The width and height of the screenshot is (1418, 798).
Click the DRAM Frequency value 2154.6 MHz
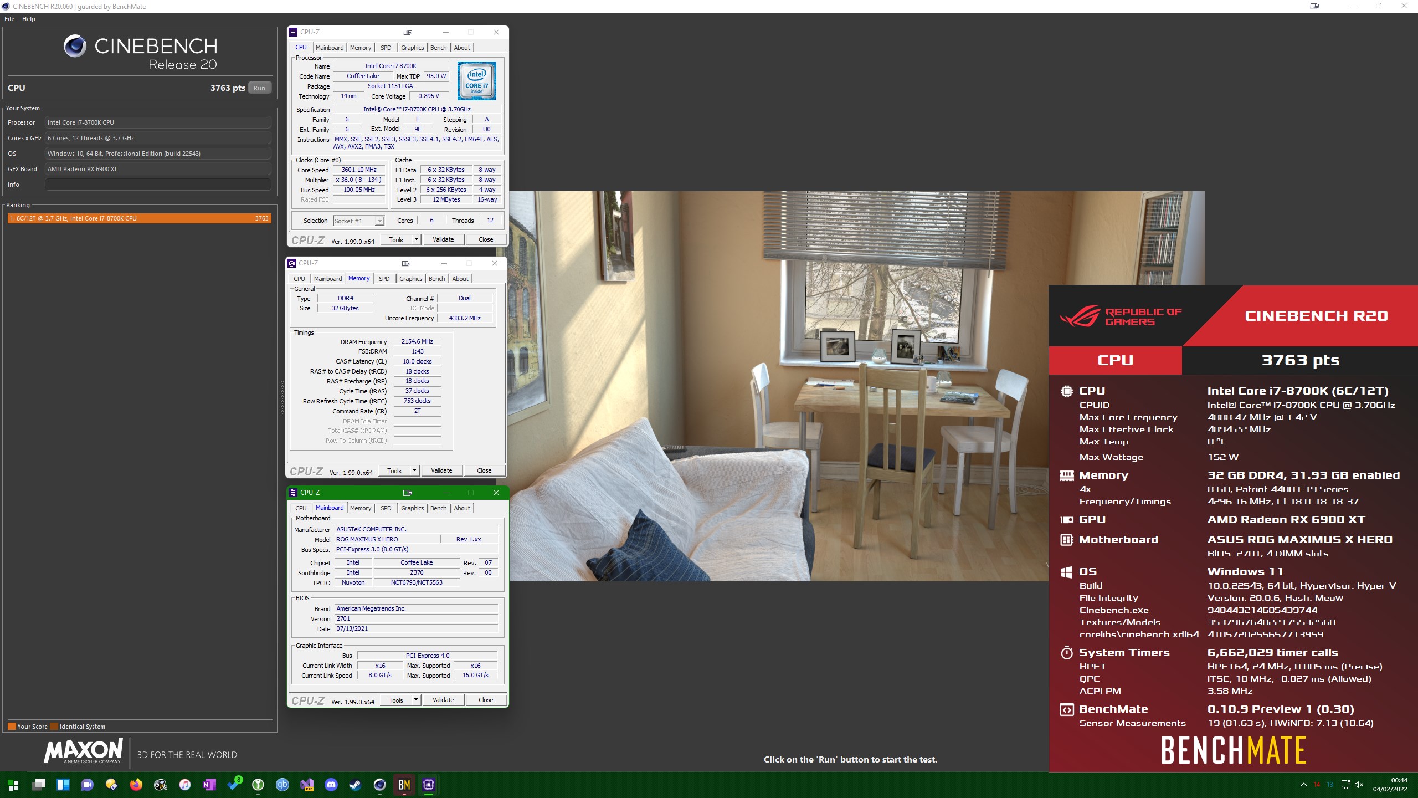click(417, 342)
